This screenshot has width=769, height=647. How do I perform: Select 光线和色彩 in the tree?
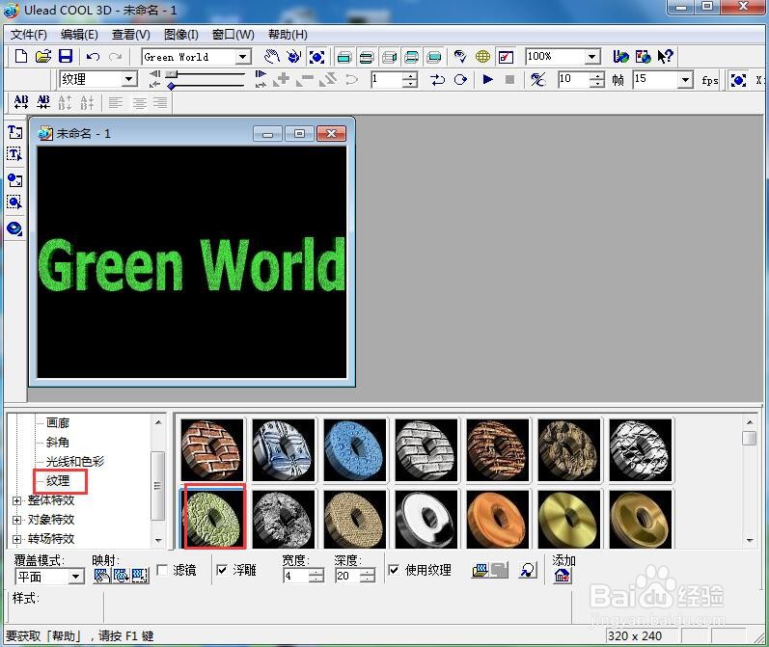(75, 461)
